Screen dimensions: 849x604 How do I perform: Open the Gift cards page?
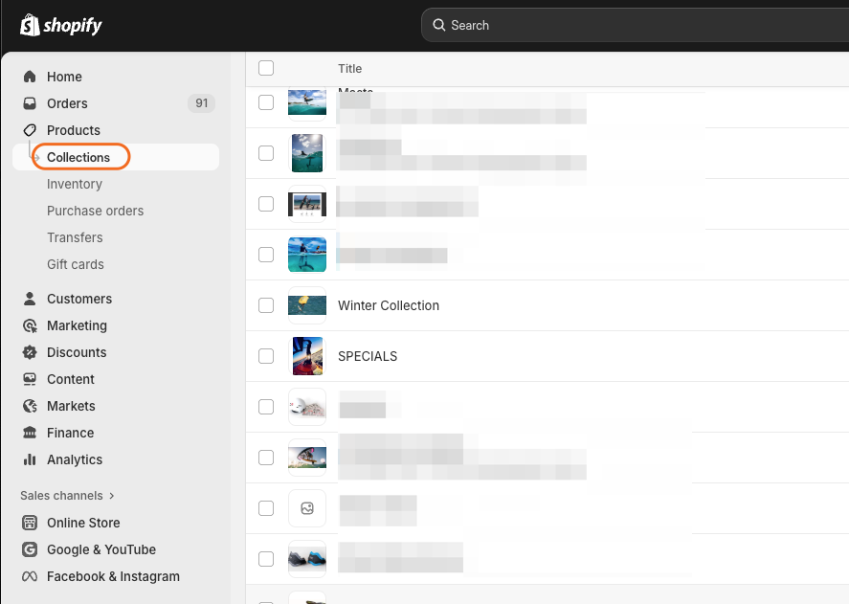point(76,264)
